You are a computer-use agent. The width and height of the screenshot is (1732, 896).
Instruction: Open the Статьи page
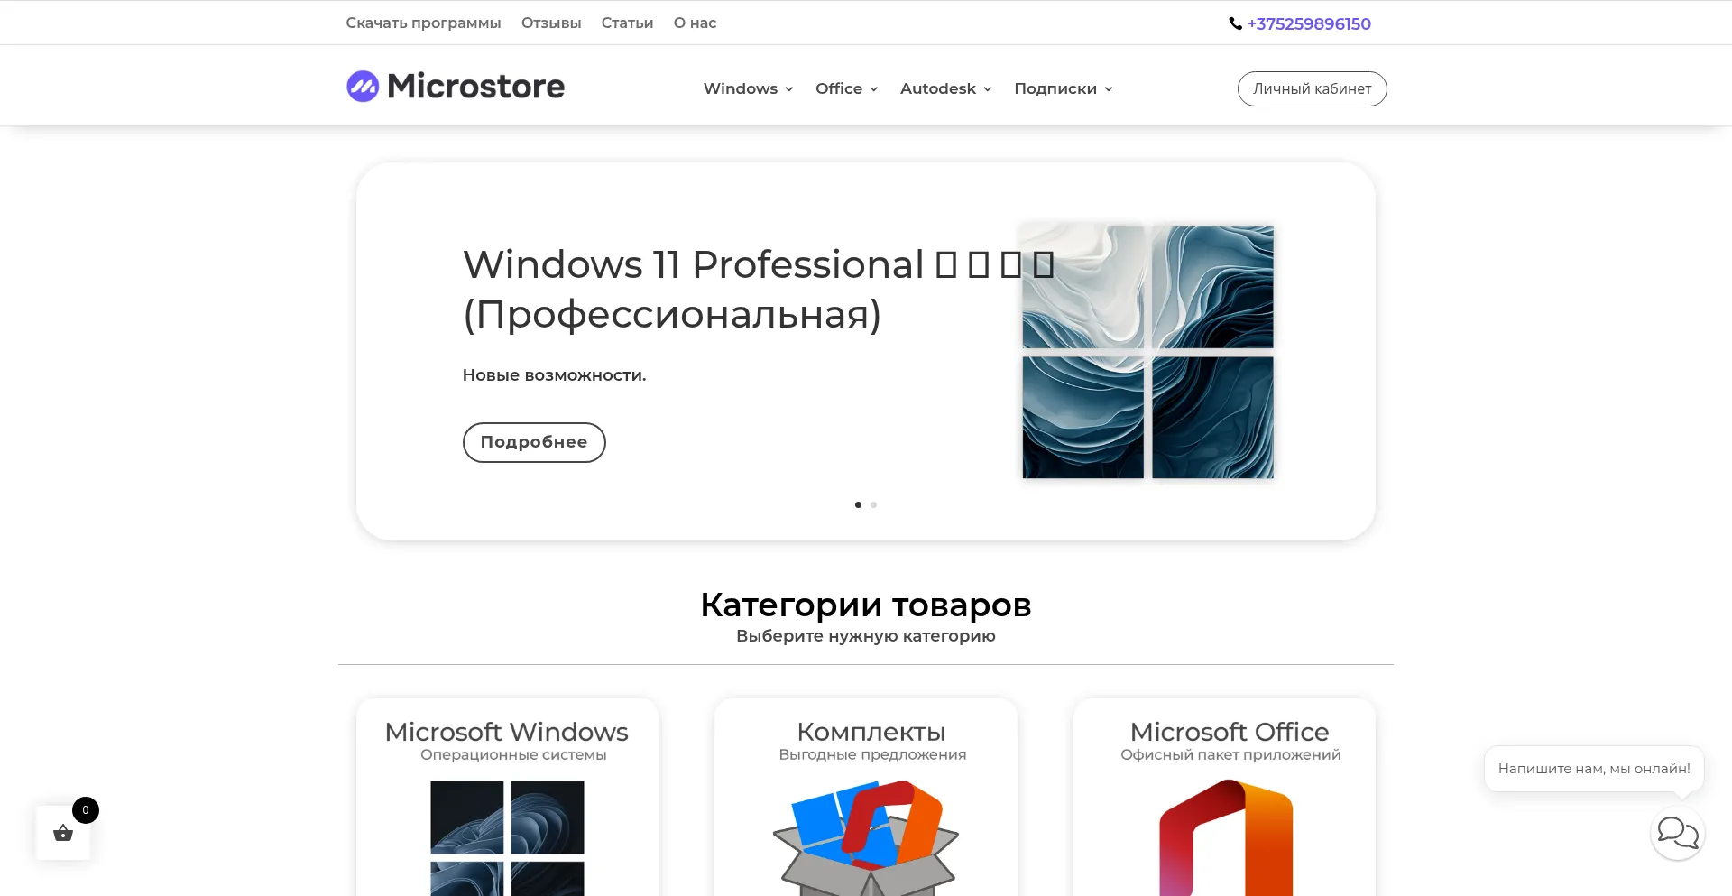(x=627, y=23)
